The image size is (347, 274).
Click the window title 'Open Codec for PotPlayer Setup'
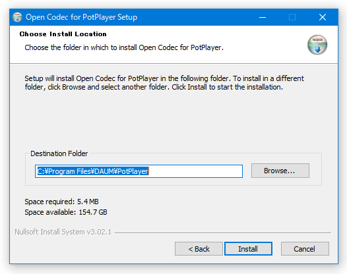[81, 17]
